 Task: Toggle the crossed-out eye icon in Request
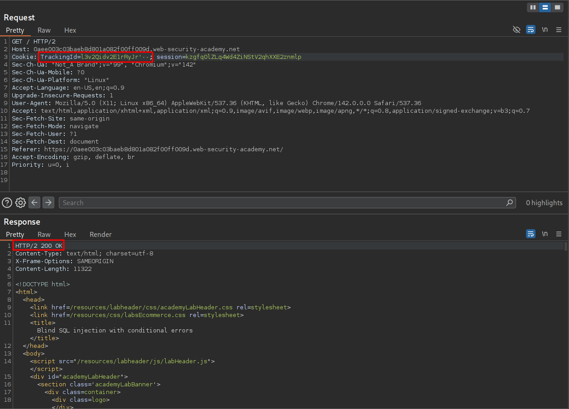point(516,30)
